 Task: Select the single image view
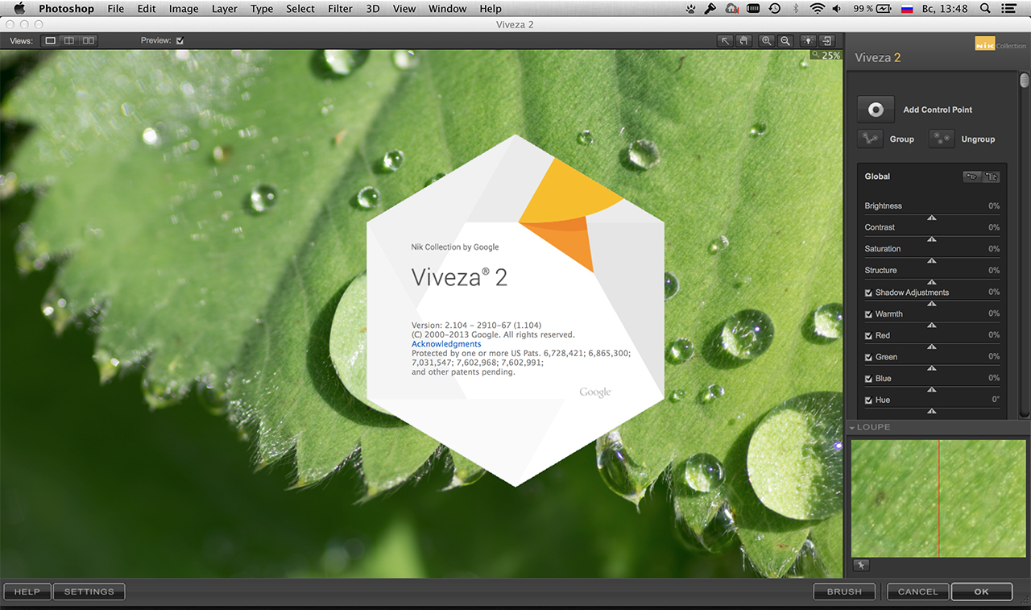pos(51,40)
